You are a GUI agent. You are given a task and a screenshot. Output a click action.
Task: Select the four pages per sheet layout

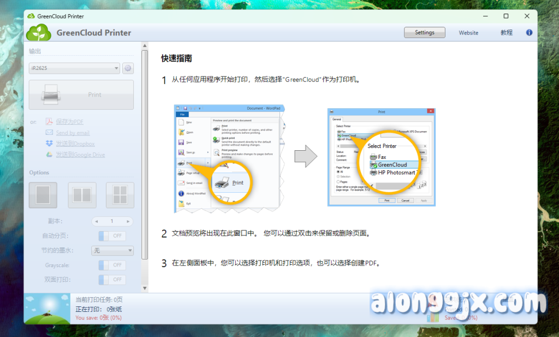point(120,195)
